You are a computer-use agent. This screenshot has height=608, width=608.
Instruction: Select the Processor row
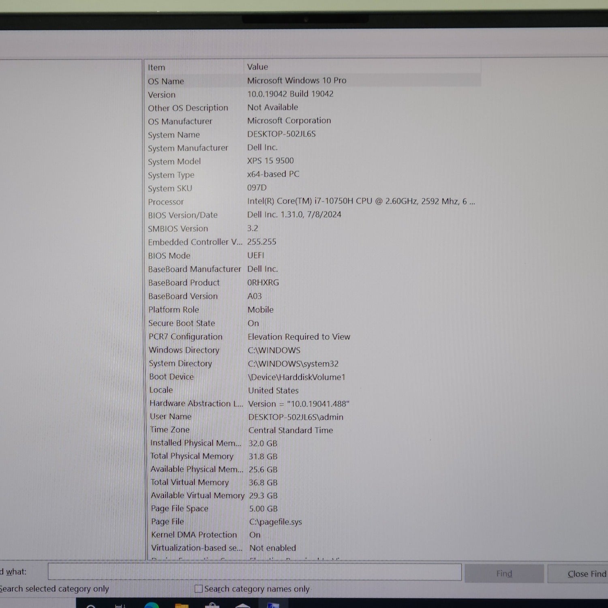point(166,202)
